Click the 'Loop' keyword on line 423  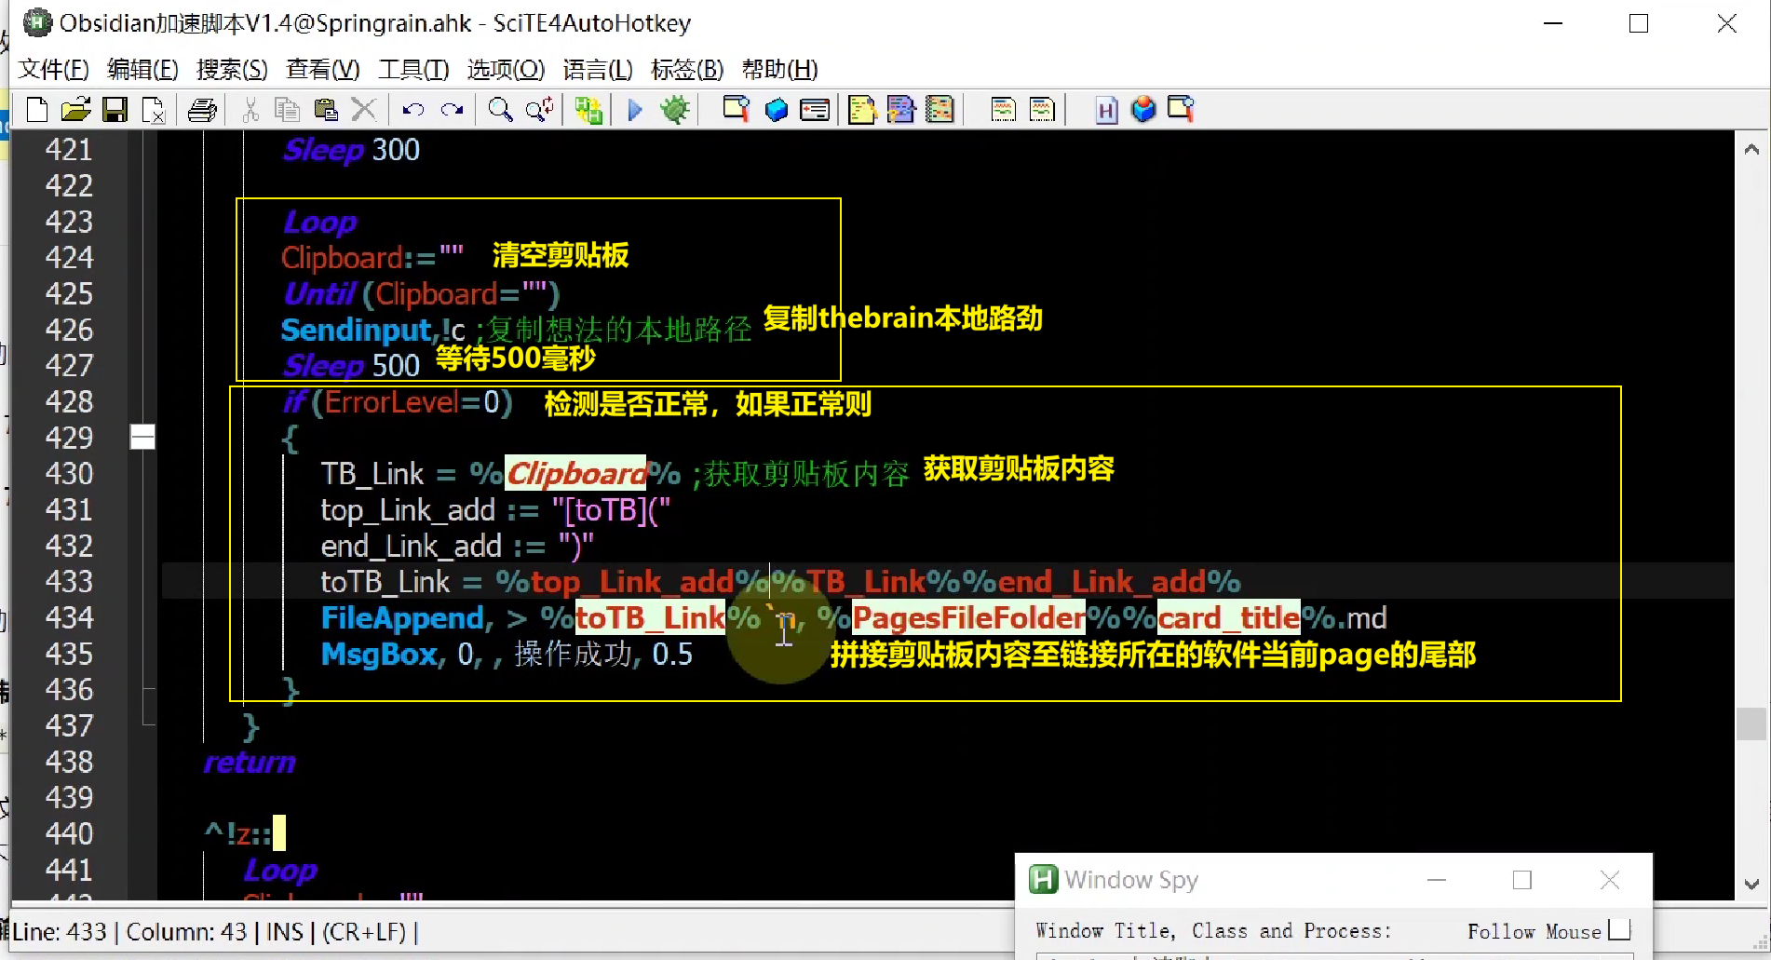click(319, 222)
